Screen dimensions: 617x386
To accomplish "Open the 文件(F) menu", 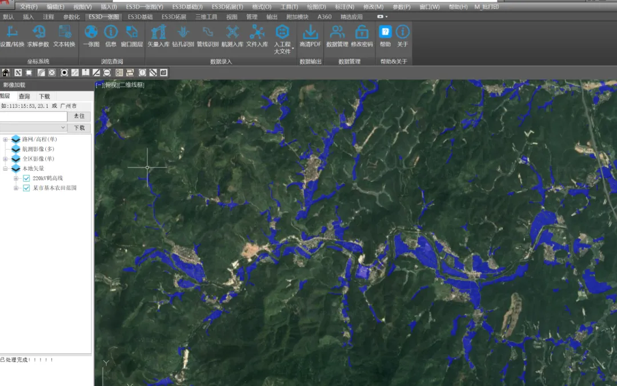I will point(29,7).
